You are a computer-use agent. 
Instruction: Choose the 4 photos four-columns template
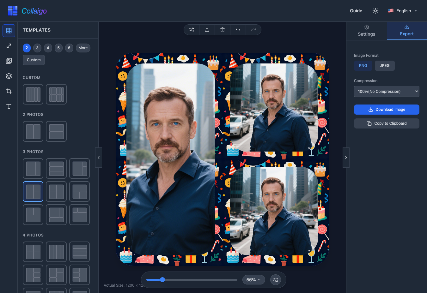tap(56, 252)
